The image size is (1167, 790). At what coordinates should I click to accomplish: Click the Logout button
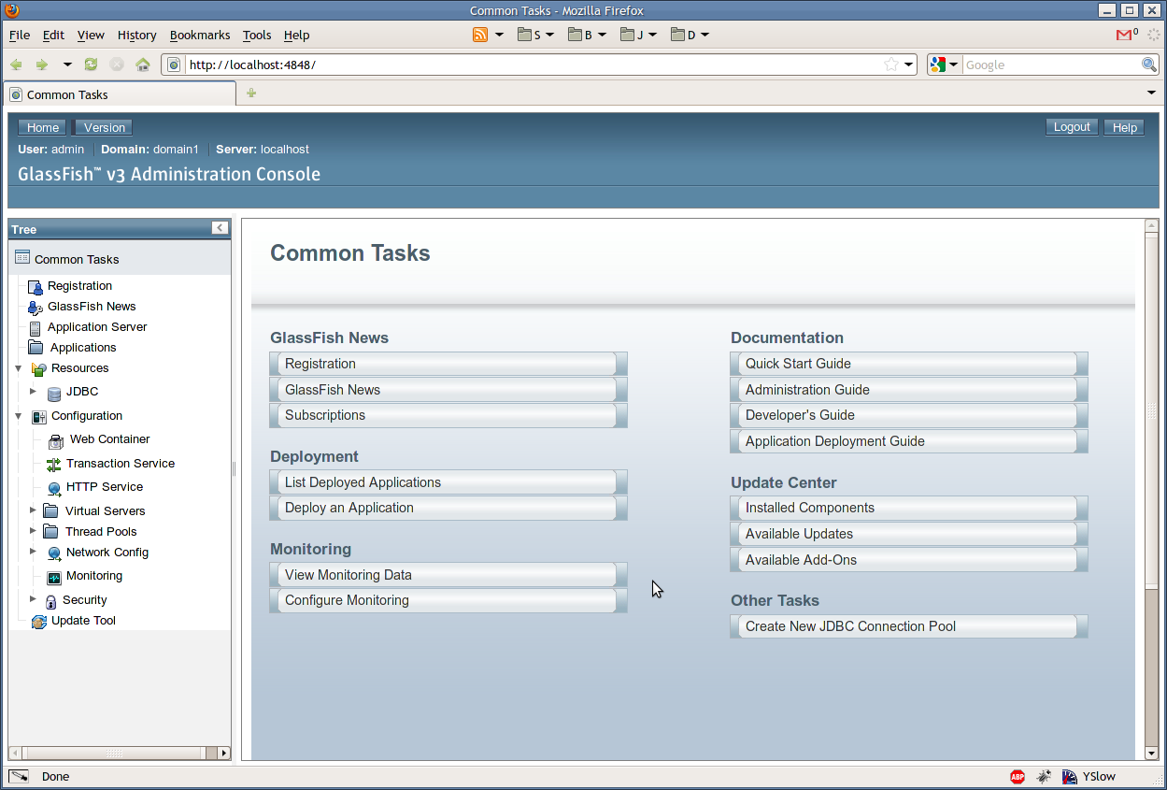[1071, 127]
